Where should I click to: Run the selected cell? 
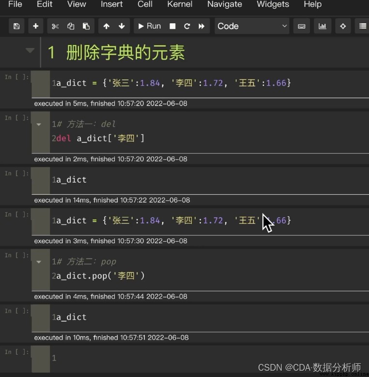tap(150, 26)
